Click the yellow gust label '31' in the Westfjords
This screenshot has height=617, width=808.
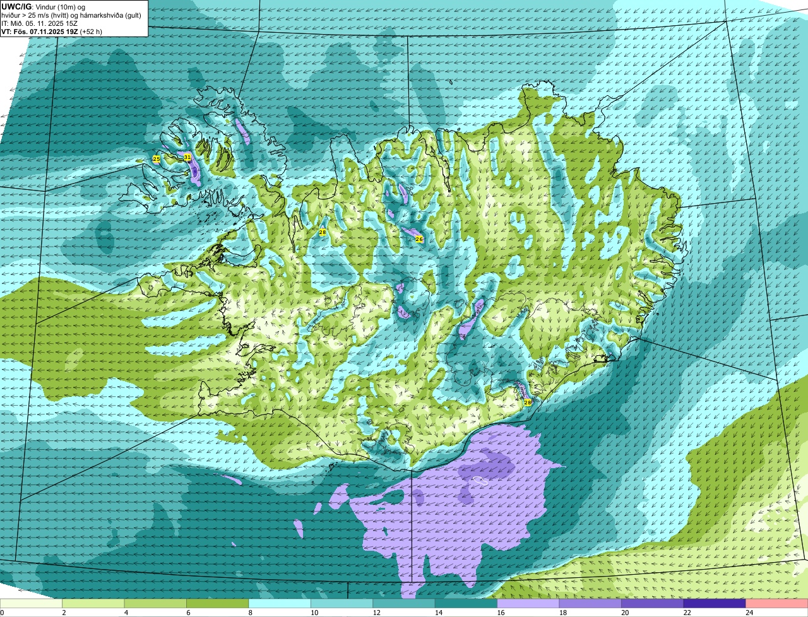pyautogui.click(x=187, y=156)
